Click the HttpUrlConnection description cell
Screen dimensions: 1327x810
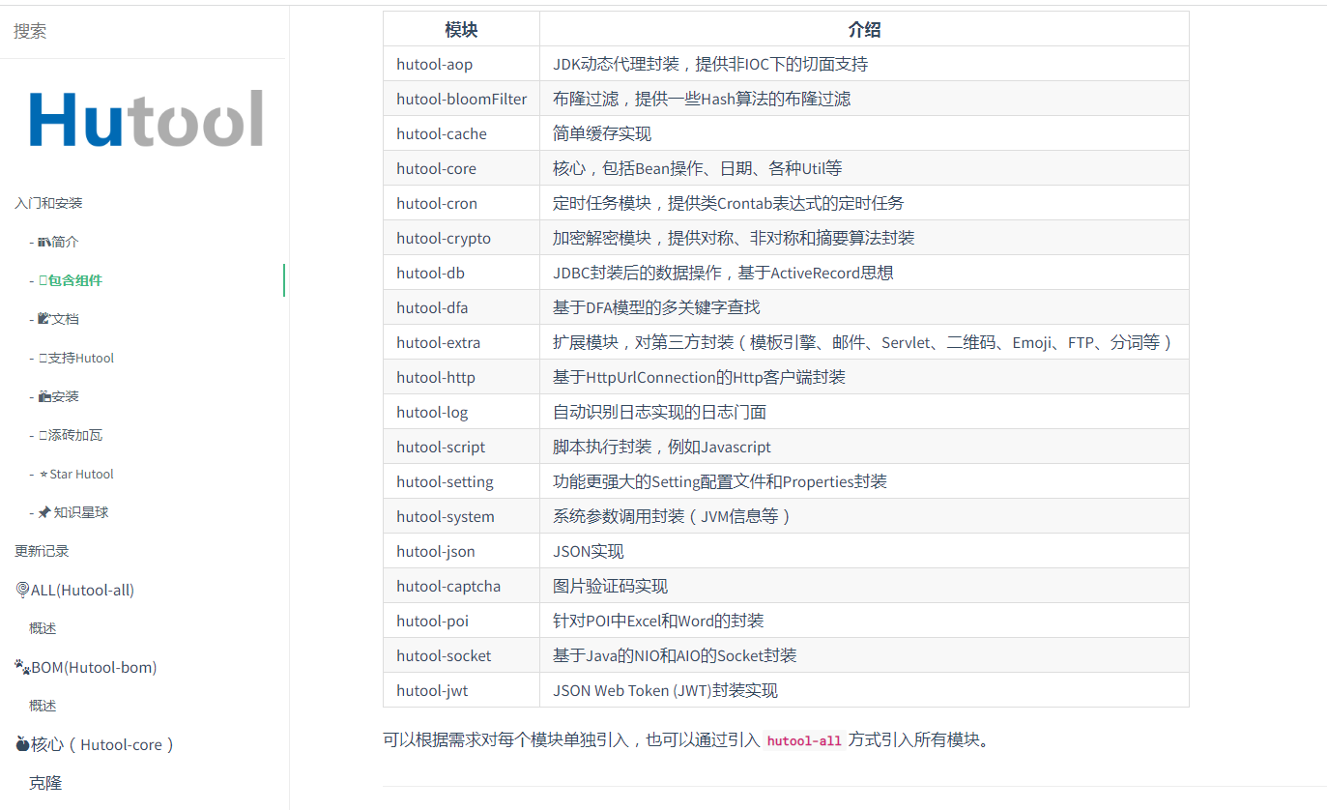point(864,377)
